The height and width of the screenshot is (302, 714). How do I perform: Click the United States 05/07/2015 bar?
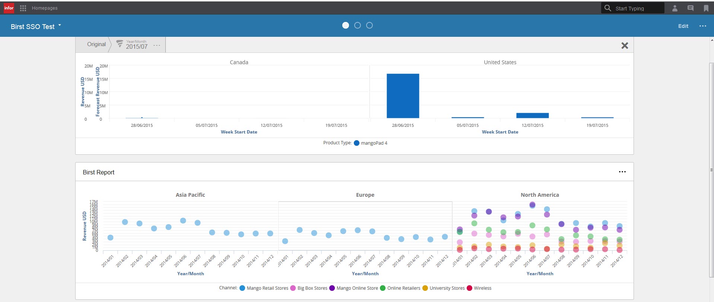pos(468,118)
